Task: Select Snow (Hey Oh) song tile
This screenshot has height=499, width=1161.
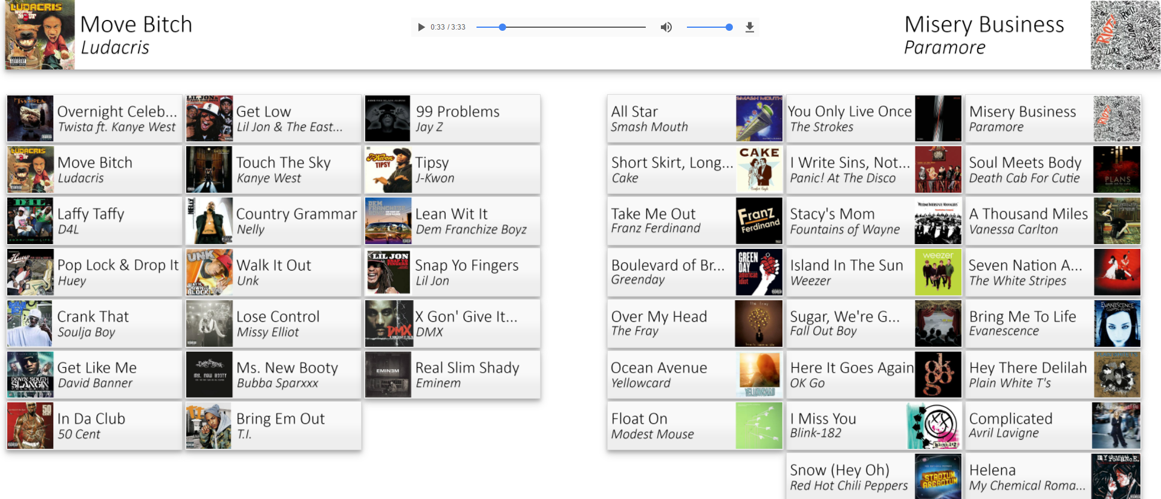Action: 874,477
